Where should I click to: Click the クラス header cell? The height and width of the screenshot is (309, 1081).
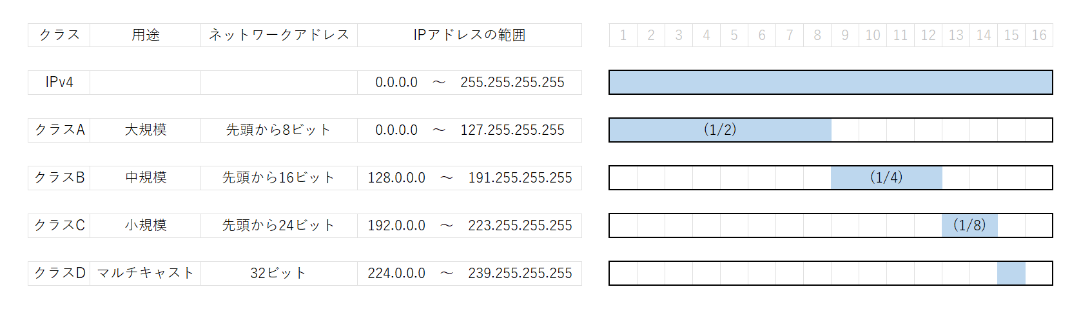pos(59,35)
